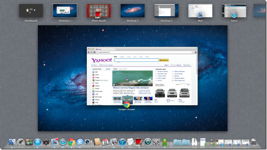This screenshot has height=150, width=267.
Task: Select the Yahoo Chrome window preview
Action: click(x=142, y=76)
